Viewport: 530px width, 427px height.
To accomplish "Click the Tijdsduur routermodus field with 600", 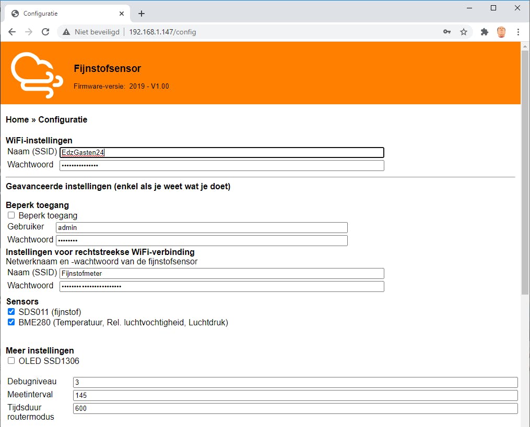I will click(x=296, y=408).
